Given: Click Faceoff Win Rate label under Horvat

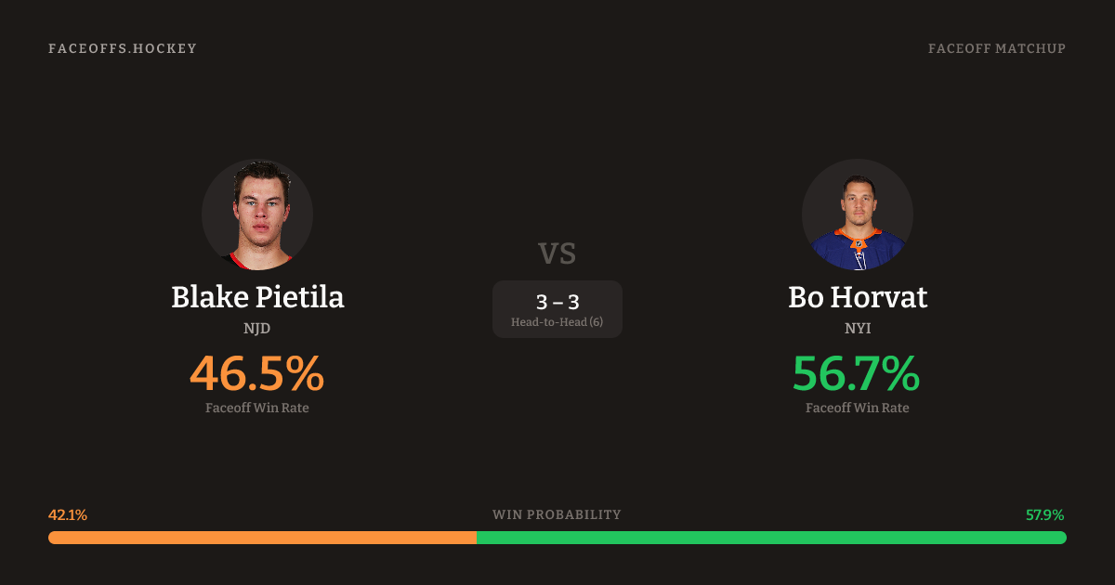Looking at the screenshot, I should pyautogui.click(x=857, y=408).
